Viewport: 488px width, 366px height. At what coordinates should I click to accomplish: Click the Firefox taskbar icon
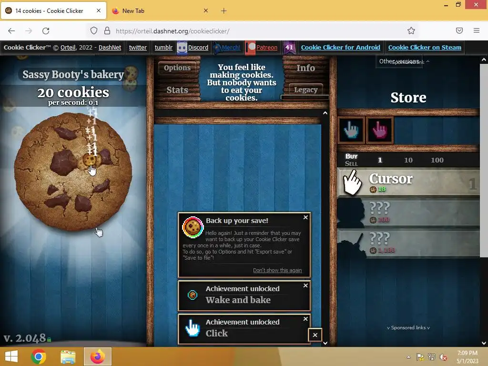pyautogui.click(x=97, y=356)
